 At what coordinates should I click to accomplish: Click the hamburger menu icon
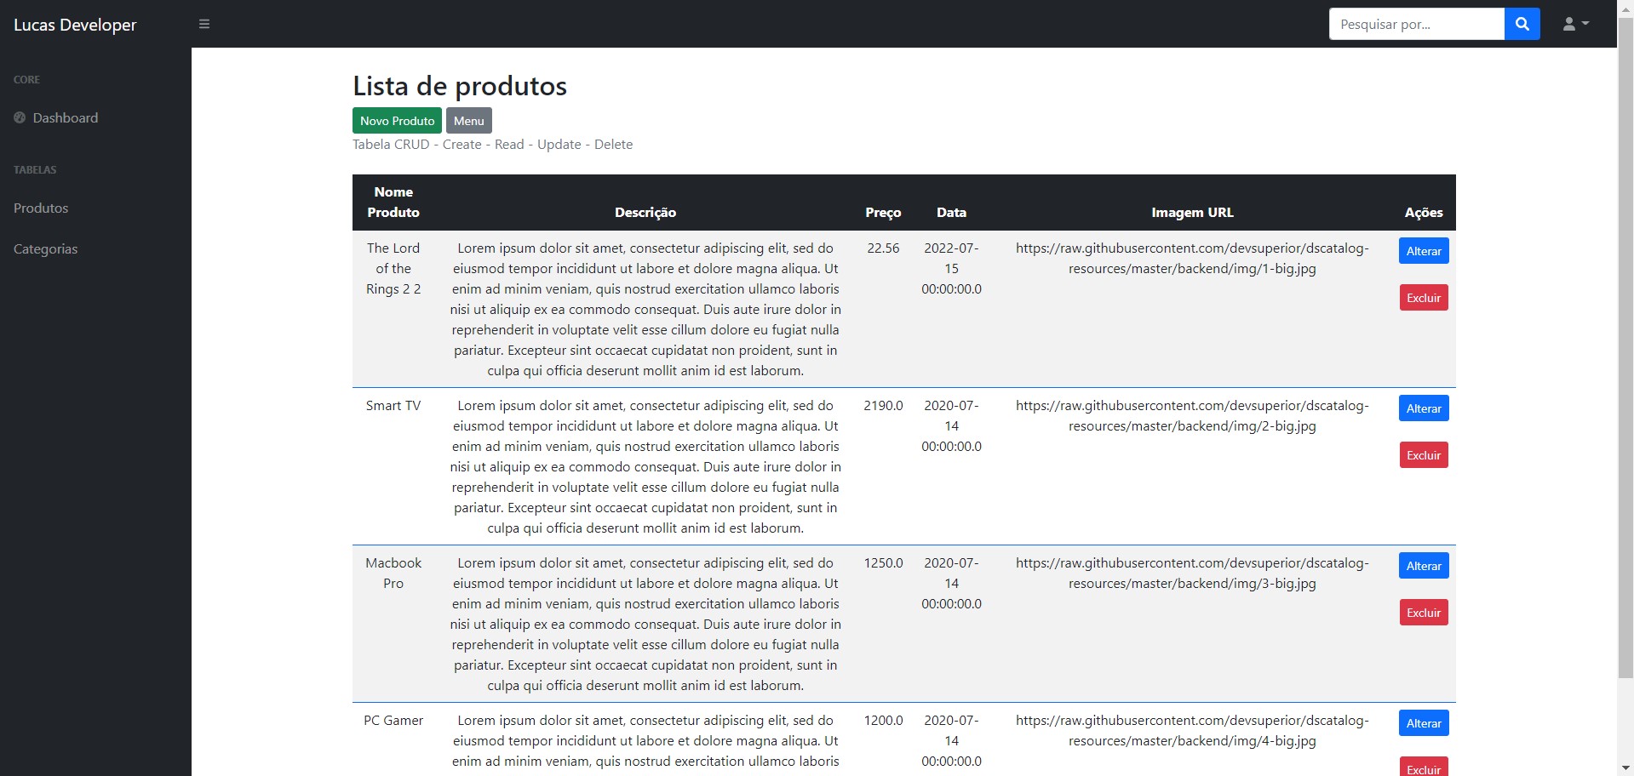coord(204,24)
